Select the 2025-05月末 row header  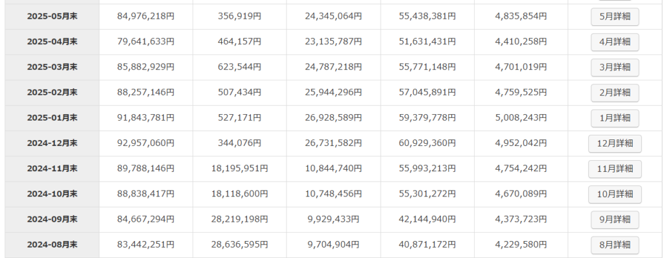pos(52,16)
